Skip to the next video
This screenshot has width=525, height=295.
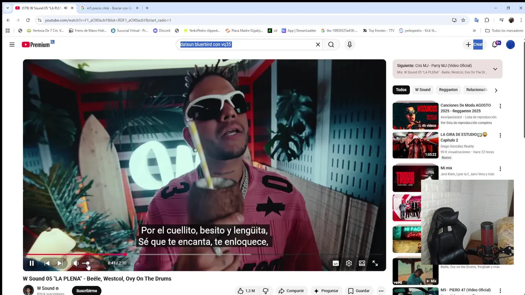click(x=60, y=263)
